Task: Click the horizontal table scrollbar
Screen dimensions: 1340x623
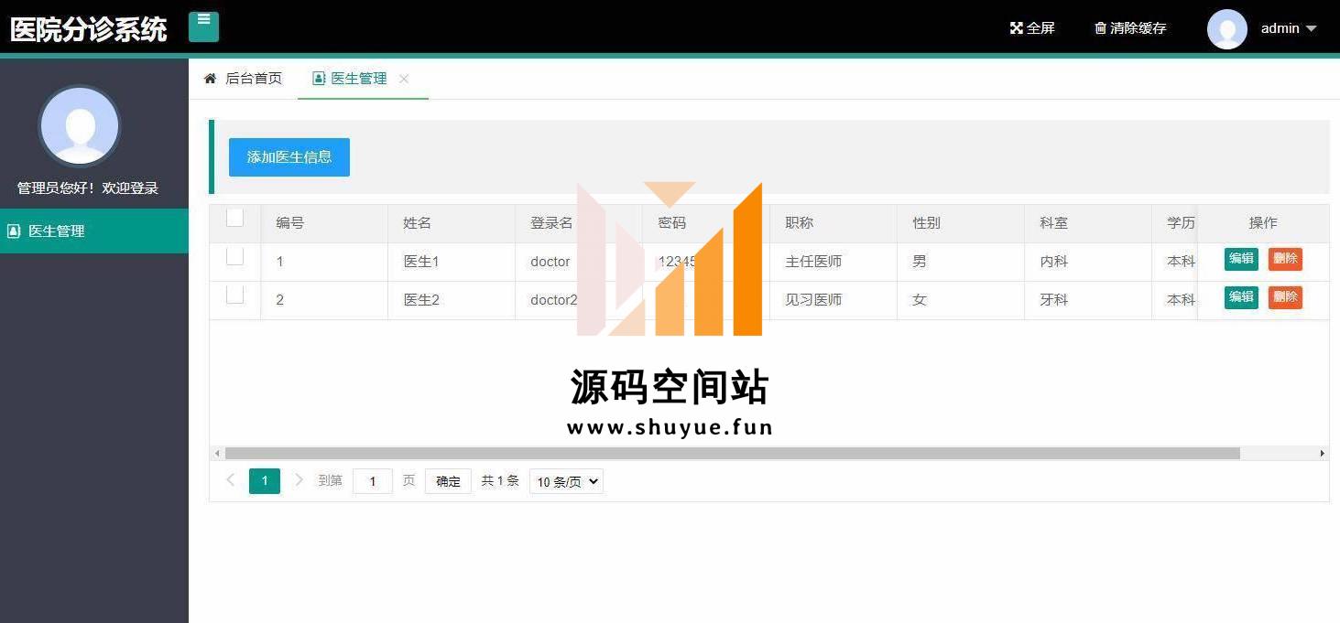Action: [x=731, y=454]
